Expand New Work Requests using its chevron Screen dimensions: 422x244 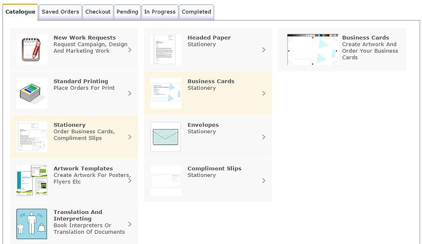[130, 49]
